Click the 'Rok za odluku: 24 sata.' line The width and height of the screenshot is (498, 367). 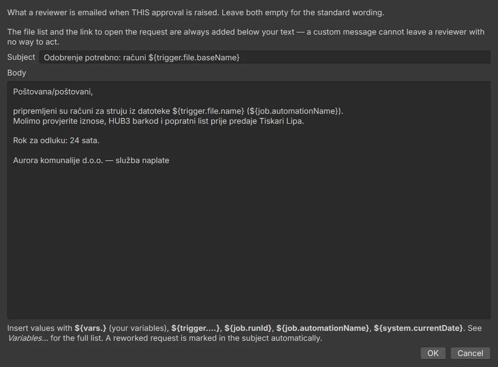click(x=56, y=140)
